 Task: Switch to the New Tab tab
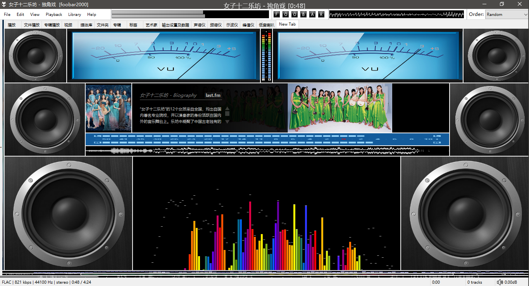[x=287, y=24]
